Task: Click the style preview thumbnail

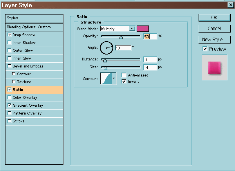Action: 214,67
